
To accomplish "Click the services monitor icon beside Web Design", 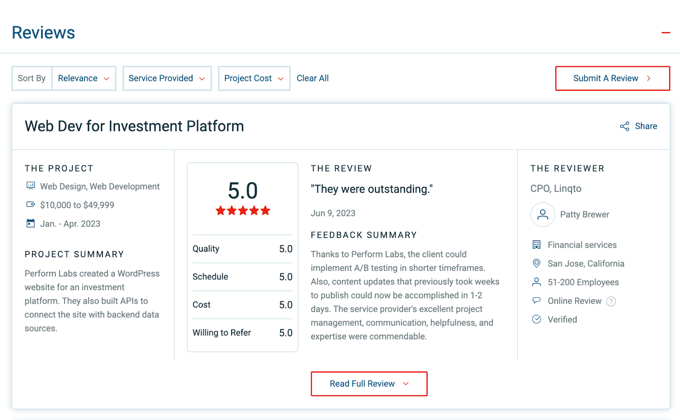I will pyautogui.click(x=31, y=186).
